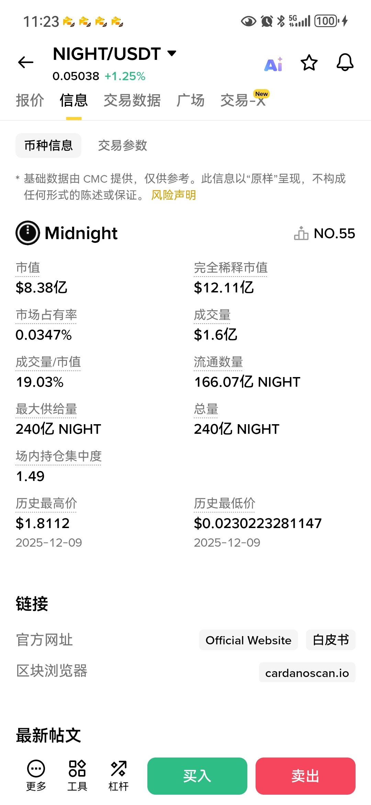Open the AI assistant icon
Viewport: 371px width, 805px height.
tap(273, 64)
